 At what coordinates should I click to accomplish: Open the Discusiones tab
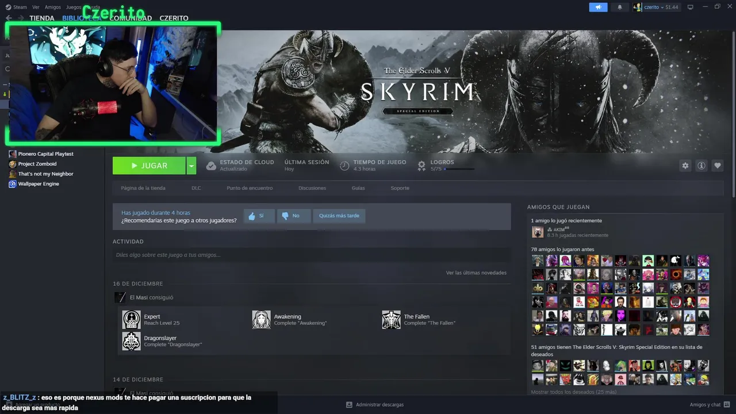click(312, 188)
